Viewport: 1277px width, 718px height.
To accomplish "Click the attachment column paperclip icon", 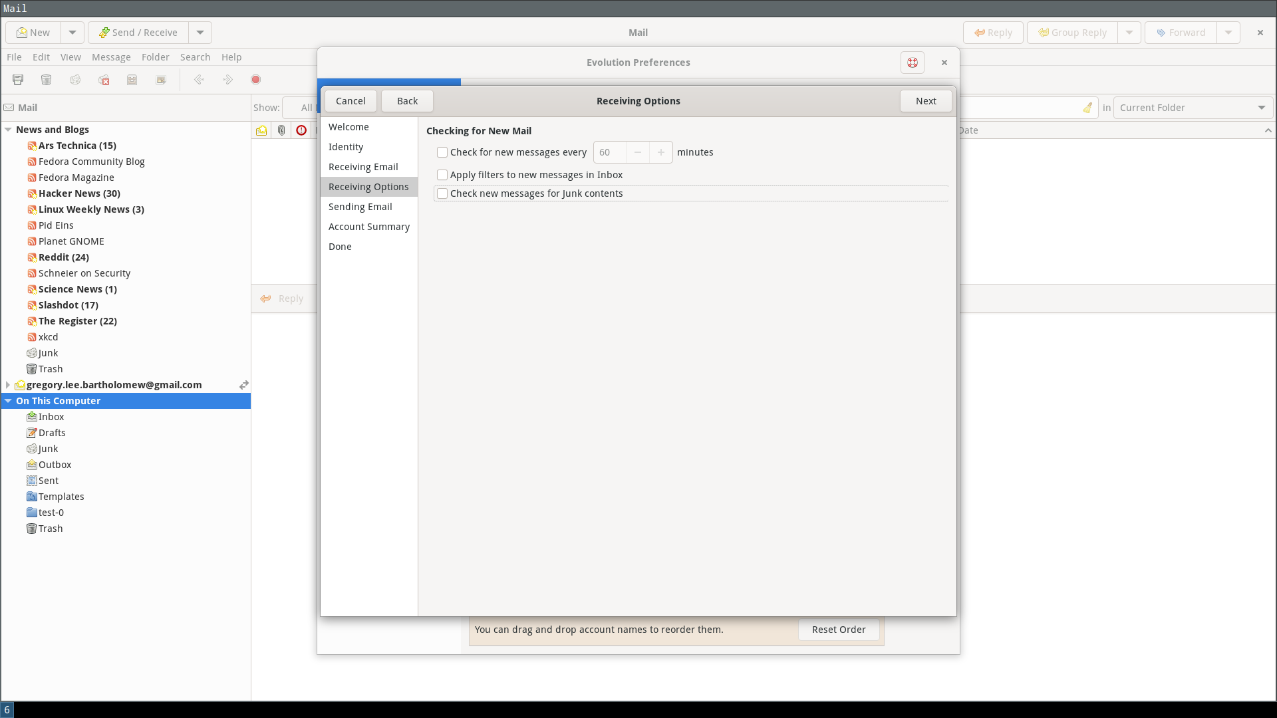I will [281, 130].
